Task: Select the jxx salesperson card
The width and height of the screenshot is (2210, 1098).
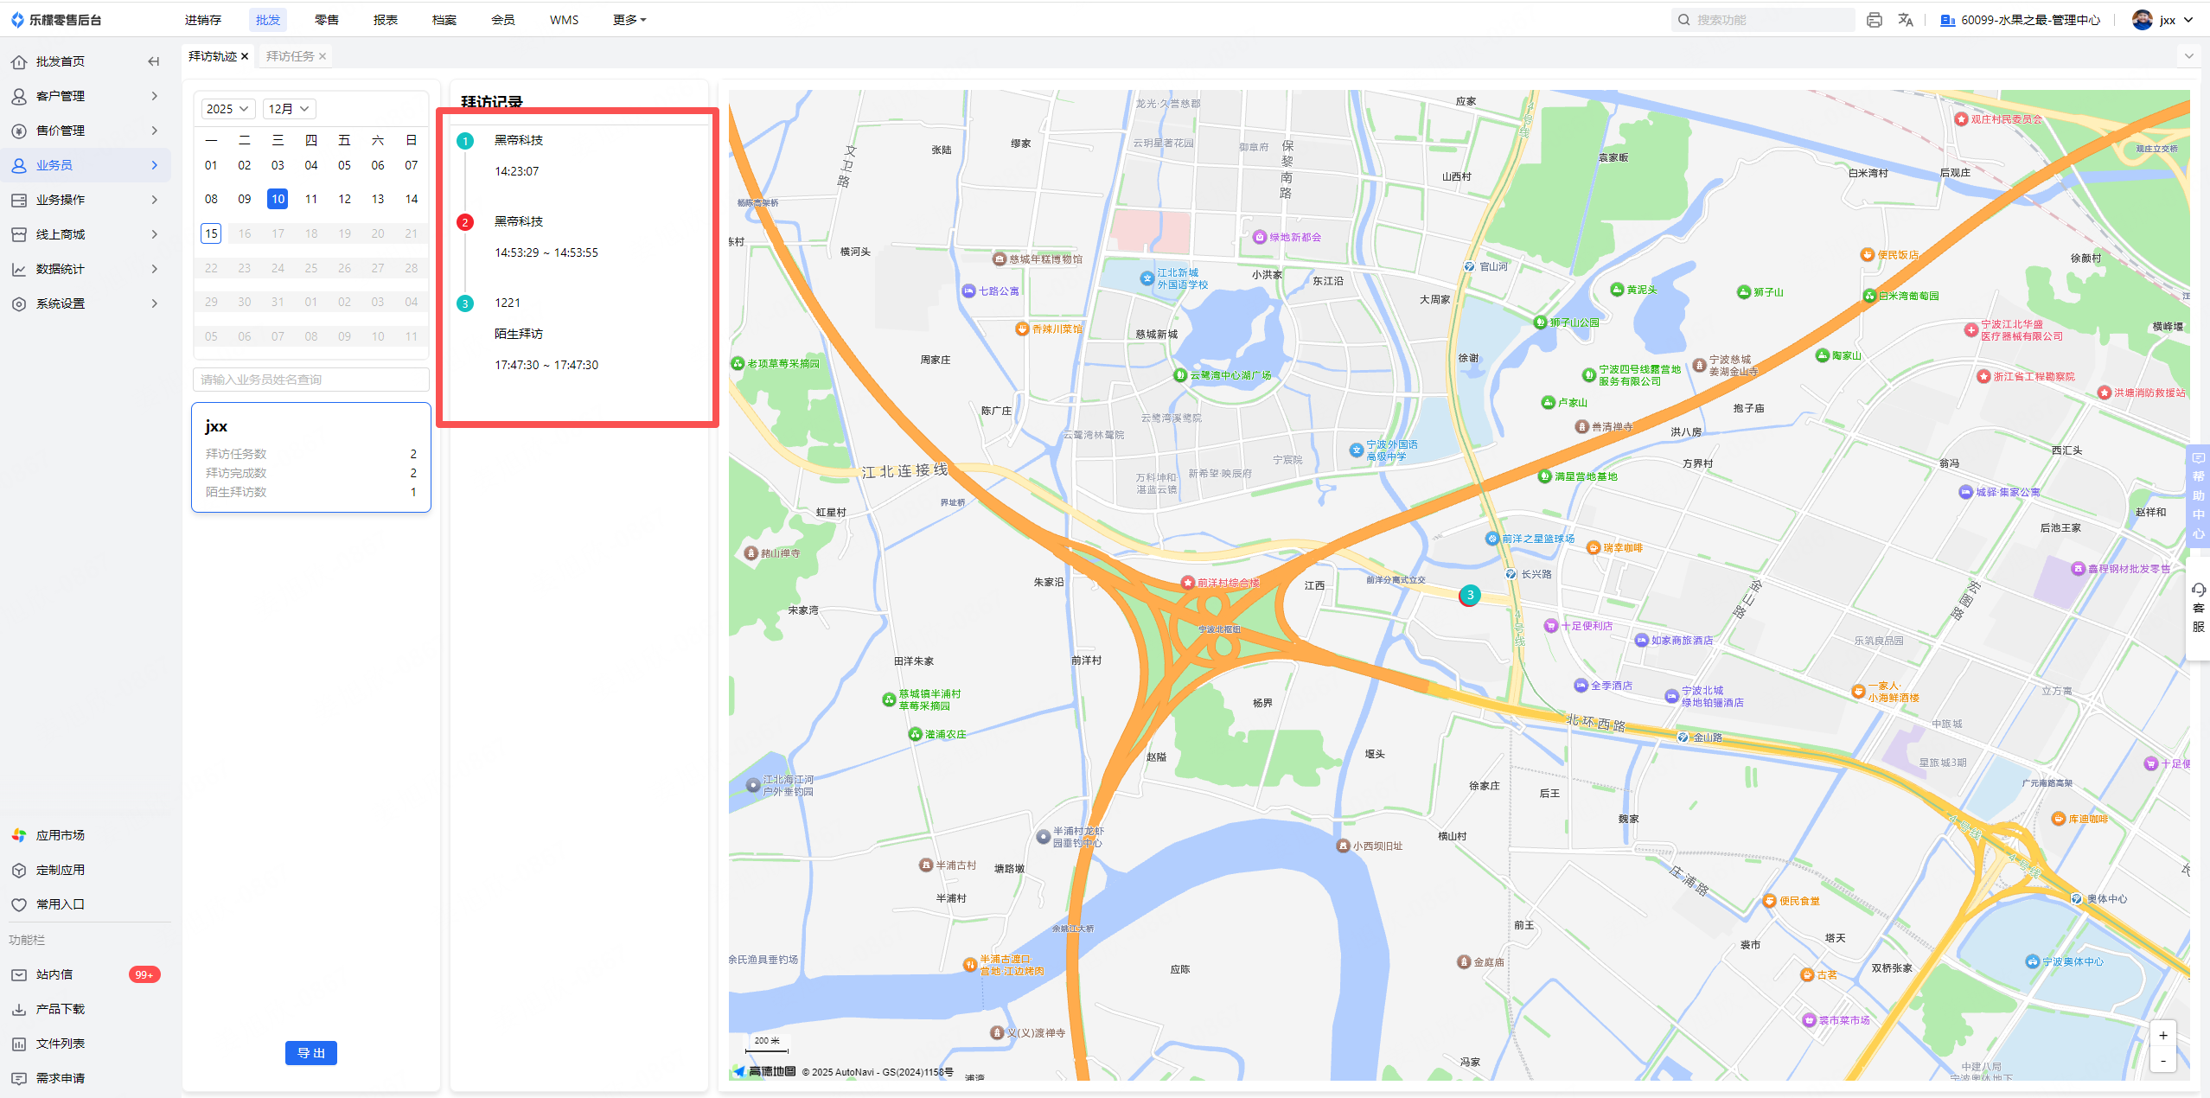Action: pyautogui.click(x=310, y=457)
